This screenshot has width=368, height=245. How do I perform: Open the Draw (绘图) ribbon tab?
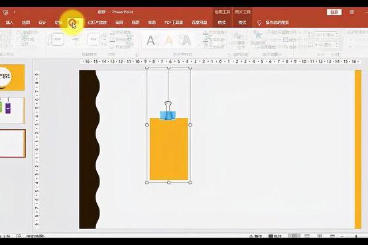[26, 23]
